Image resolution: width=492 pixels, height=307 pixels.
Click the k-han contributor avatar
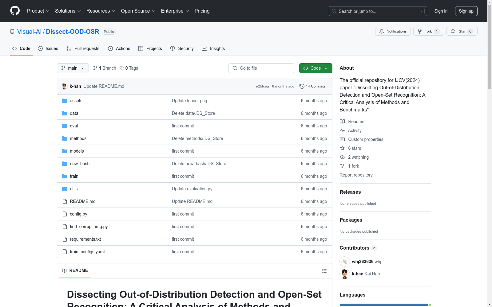[x=345, y=274]
